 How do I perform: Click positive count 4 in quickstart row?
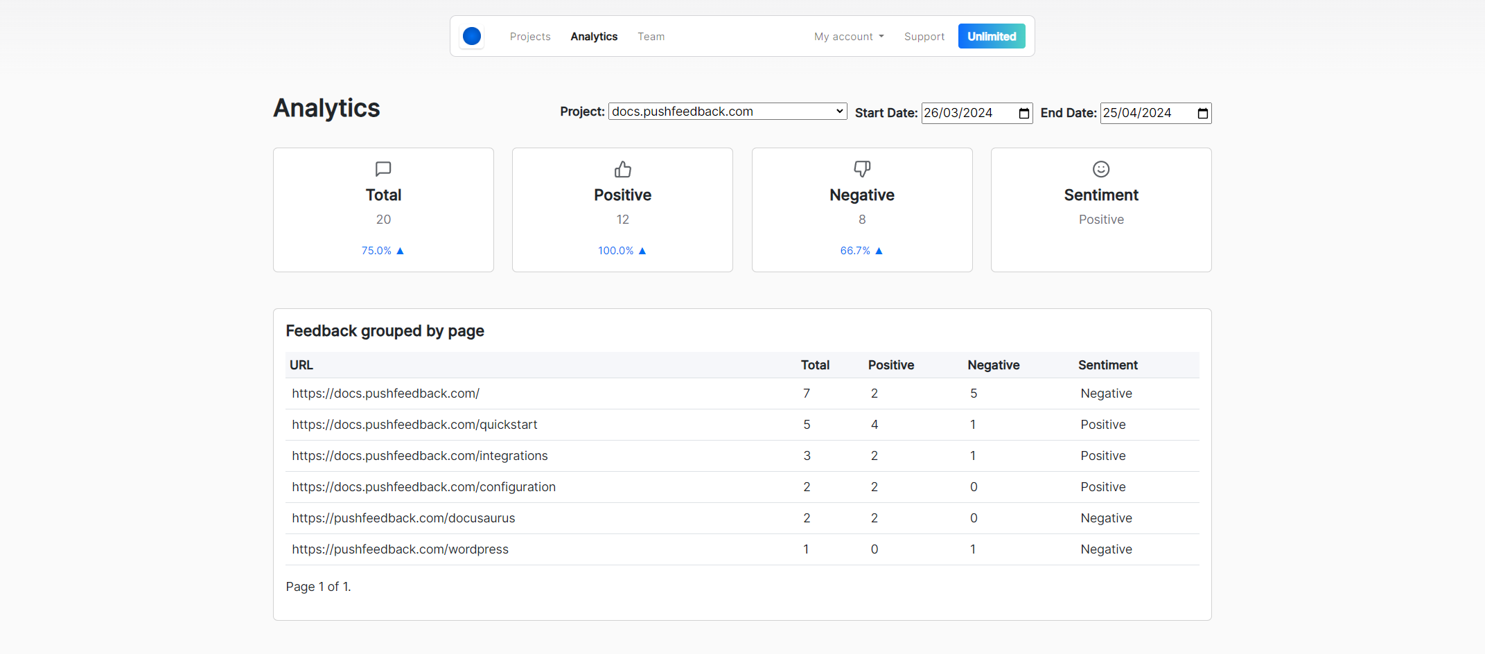tap(875, 425)
